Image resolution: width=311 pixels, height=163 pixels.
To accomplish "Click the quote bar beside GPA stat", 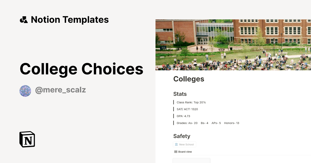I will 174,116.
